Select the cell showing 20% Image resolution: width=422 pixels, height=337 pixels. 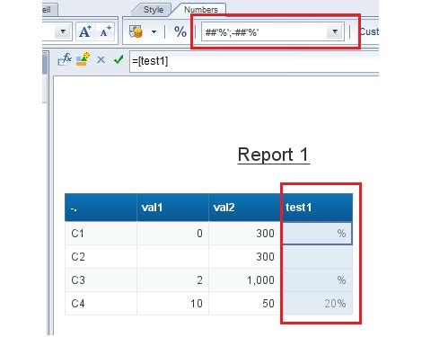pos(317,304)
